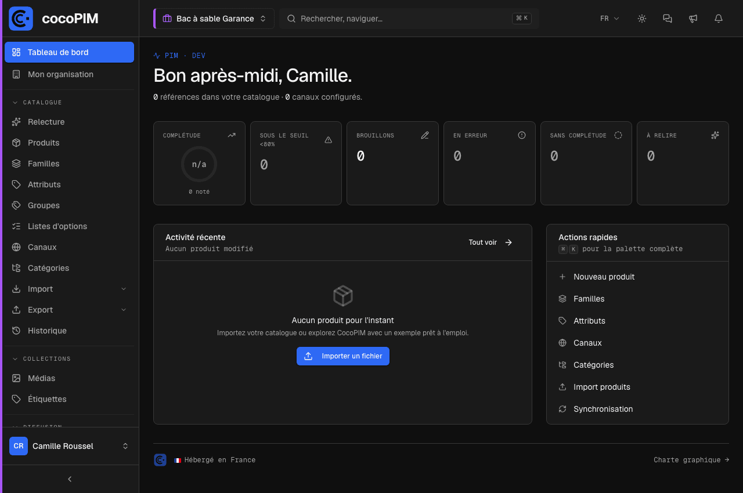This screenshot has height=493, width=743.
Task: Click the PIM · DEV breadcrumb label
Action: (x=185, y=56)
